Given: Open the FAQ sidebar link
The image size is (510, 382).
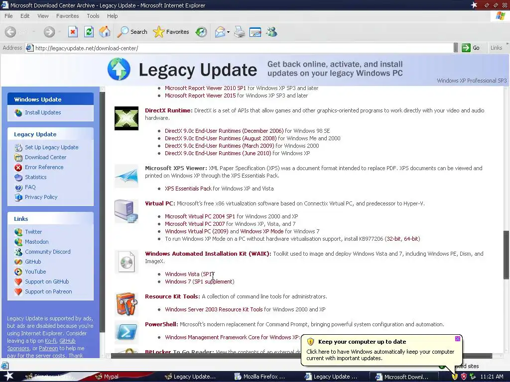Looking at the screenshot, I should [30, 187].
